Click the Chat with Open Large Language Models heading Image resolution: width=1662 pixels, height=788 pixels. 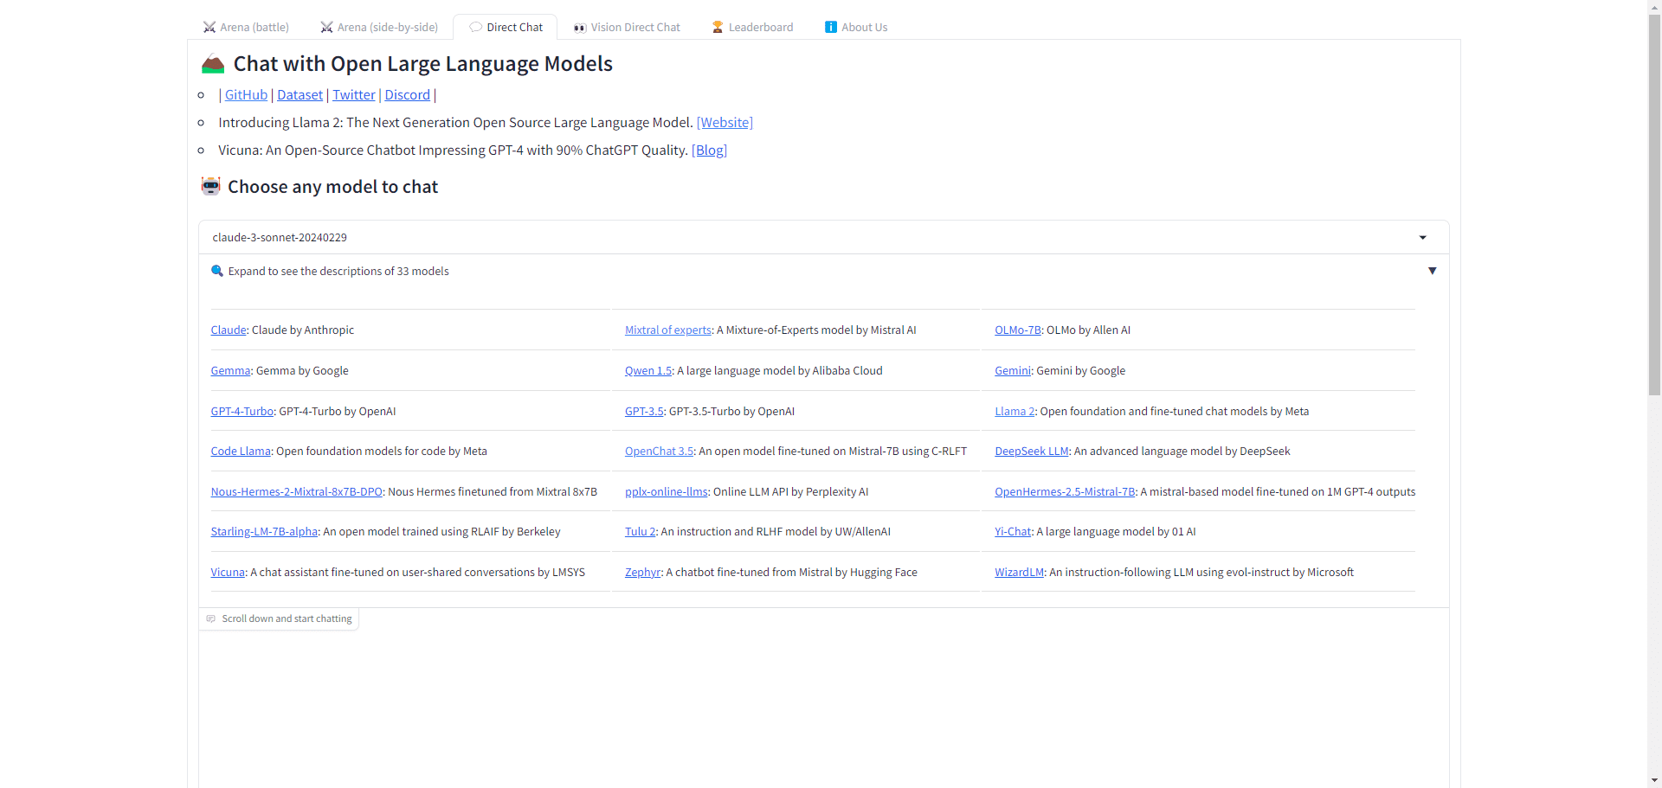[422, 64]
